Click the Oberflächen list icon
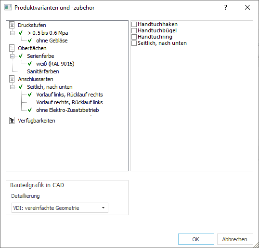The width and height of the screenshot is (259, 248). pos(12,48)
